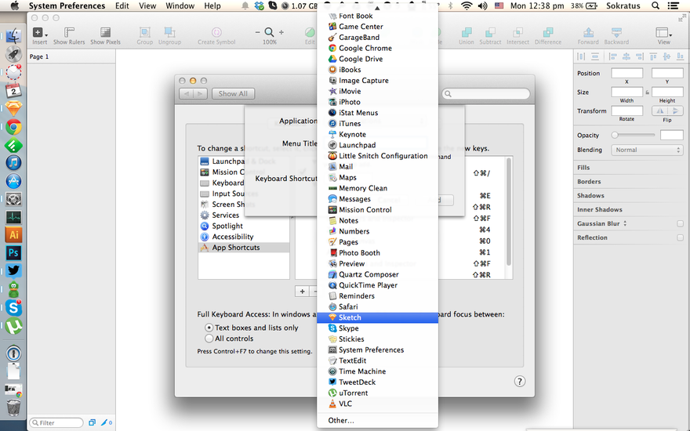Open uTorrent from the Dock
This screenshot has width=690, height=431.
click(13, 326)
